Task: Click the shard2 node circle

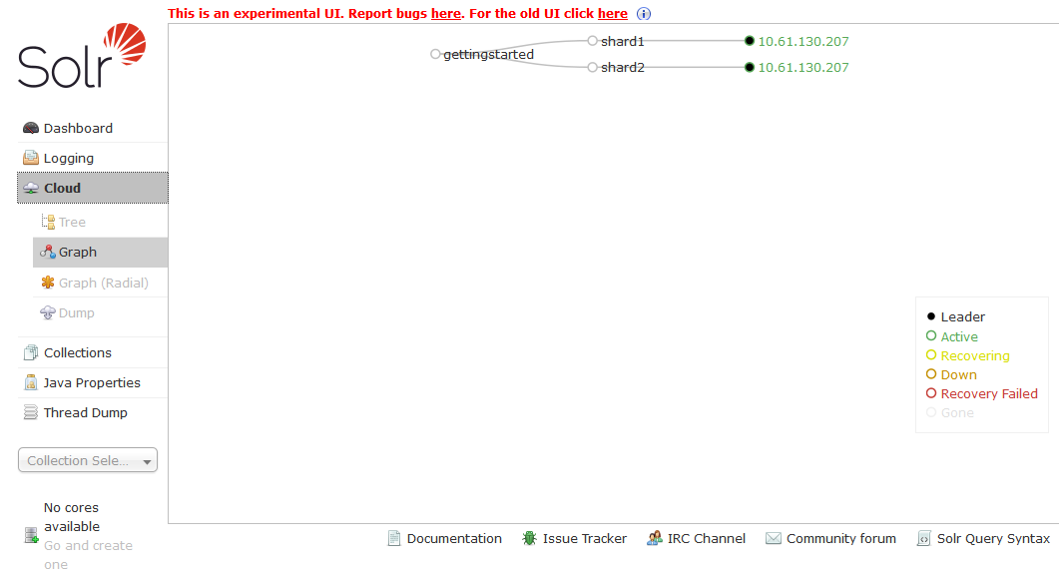Action: [x=592, y=67]
